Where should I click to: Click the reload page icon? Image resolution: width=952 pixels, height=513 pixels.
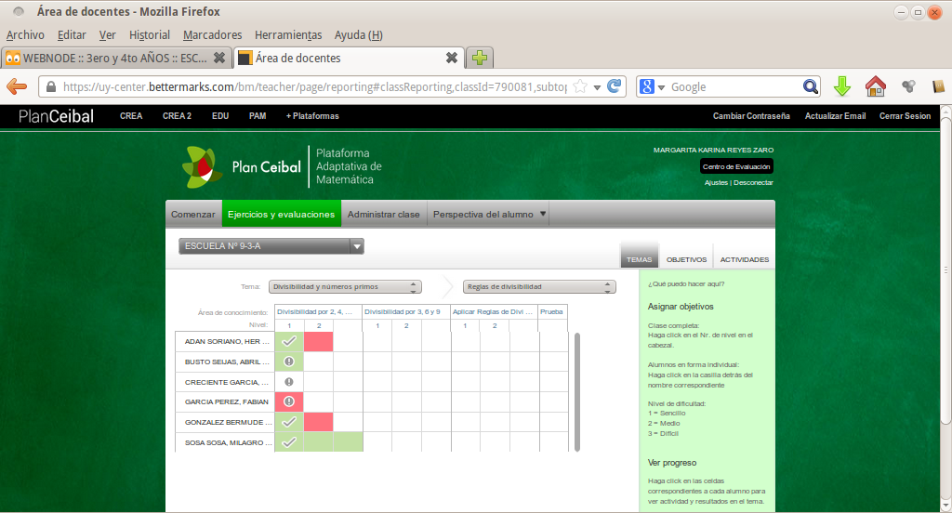point(615,86)
